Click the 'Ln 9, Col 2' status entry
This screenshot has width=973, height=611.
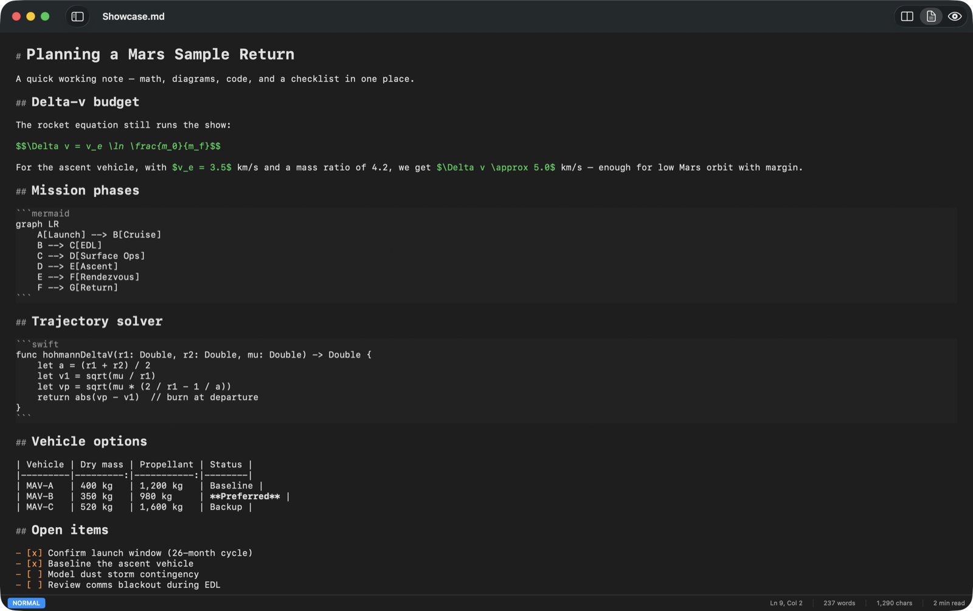pyautogui.click(x=786, y=603)
